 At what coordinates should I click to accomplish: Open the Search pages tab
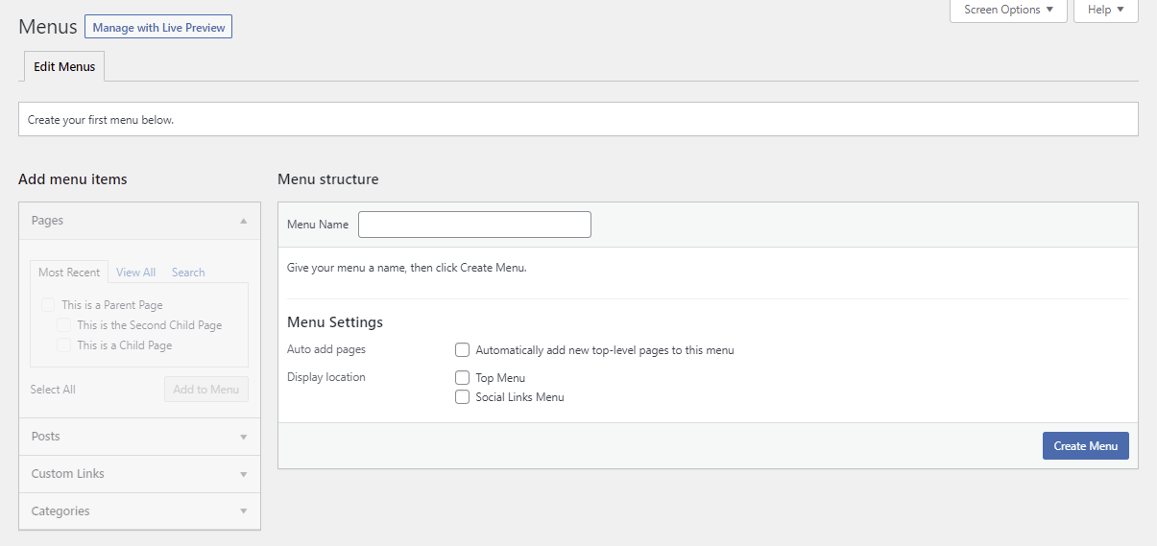tap(188, 273)
